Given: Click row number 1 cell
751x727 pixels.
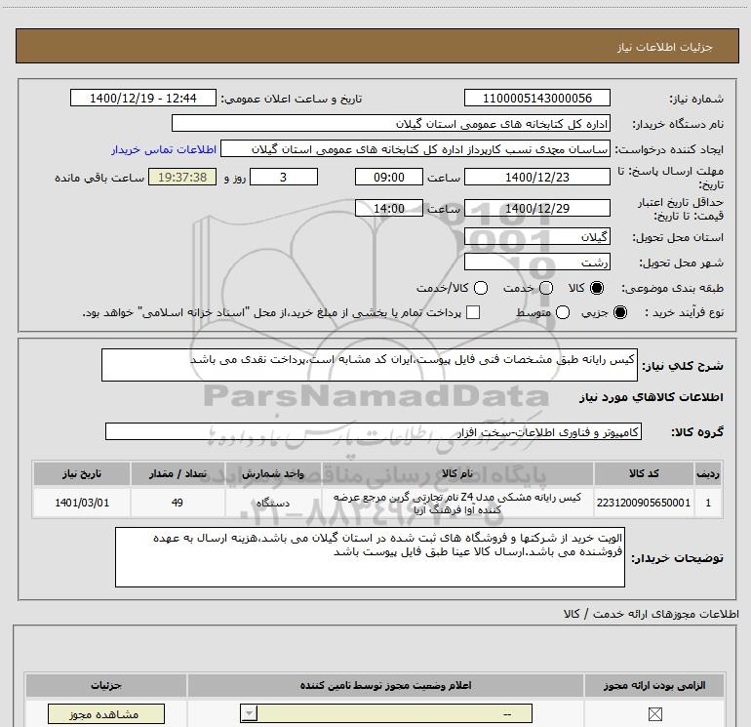Looking at the screenshot, I should pyautogui.click(x=708, y=503).
